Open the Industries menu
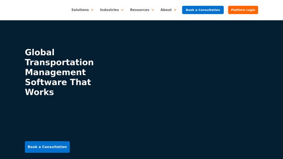 click(109, 10)
